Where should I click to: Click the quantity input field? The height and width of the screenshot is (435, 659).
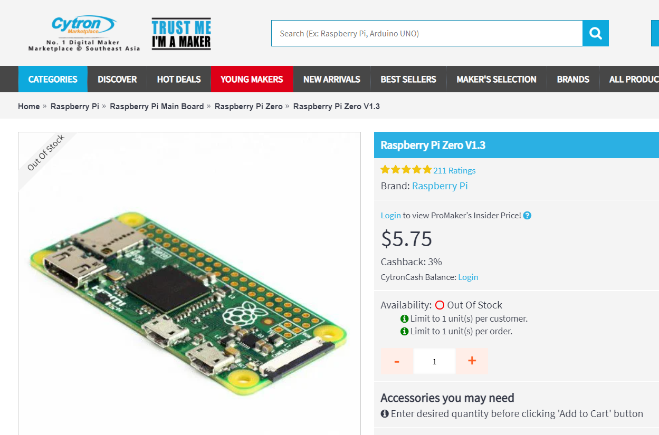click(434, 361)
